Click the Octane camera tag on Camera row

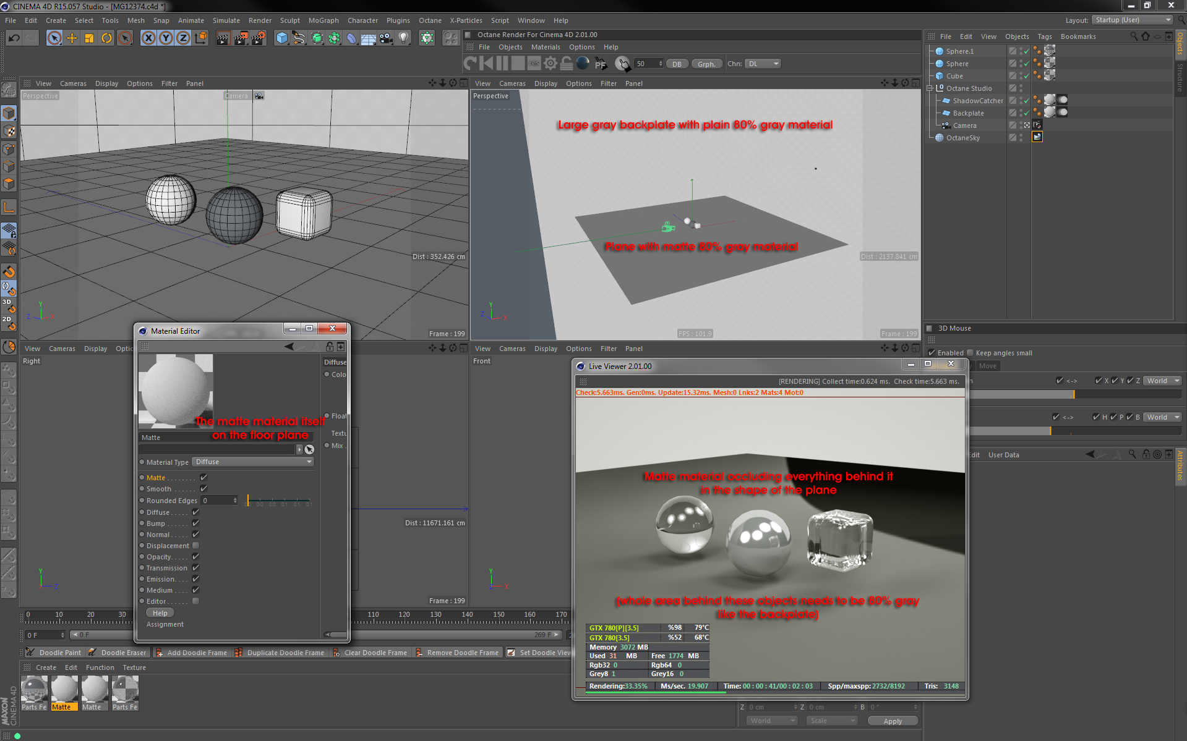(x=1037, y=125)
